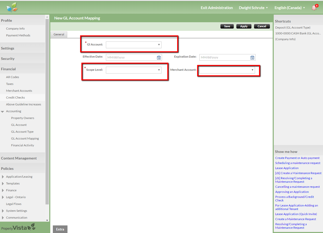Open the Lease Application help link

point(287,168)
